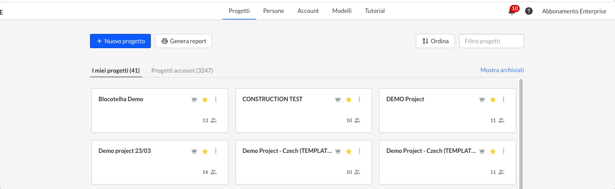615x189 pixels.
Task: Click the Nuovo progetto button
Action: coord(120,41)
